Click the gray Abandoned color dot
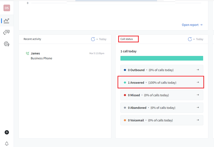The width and height of the screenshot is (214, 147). click(125, 108)
